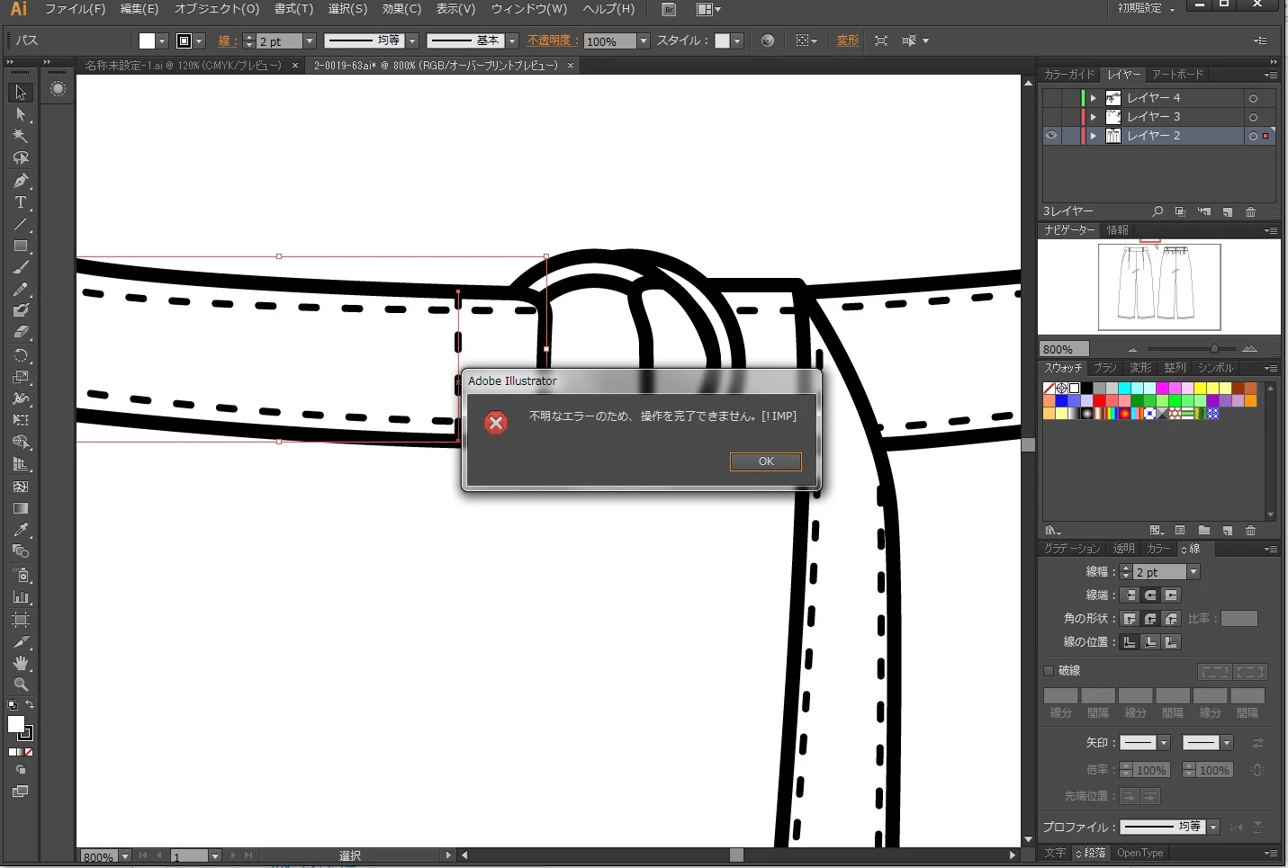This screenshot has width=1288, height=868.
Task: Open the ウィンドウ(W) menu
Action: [529, 9]
